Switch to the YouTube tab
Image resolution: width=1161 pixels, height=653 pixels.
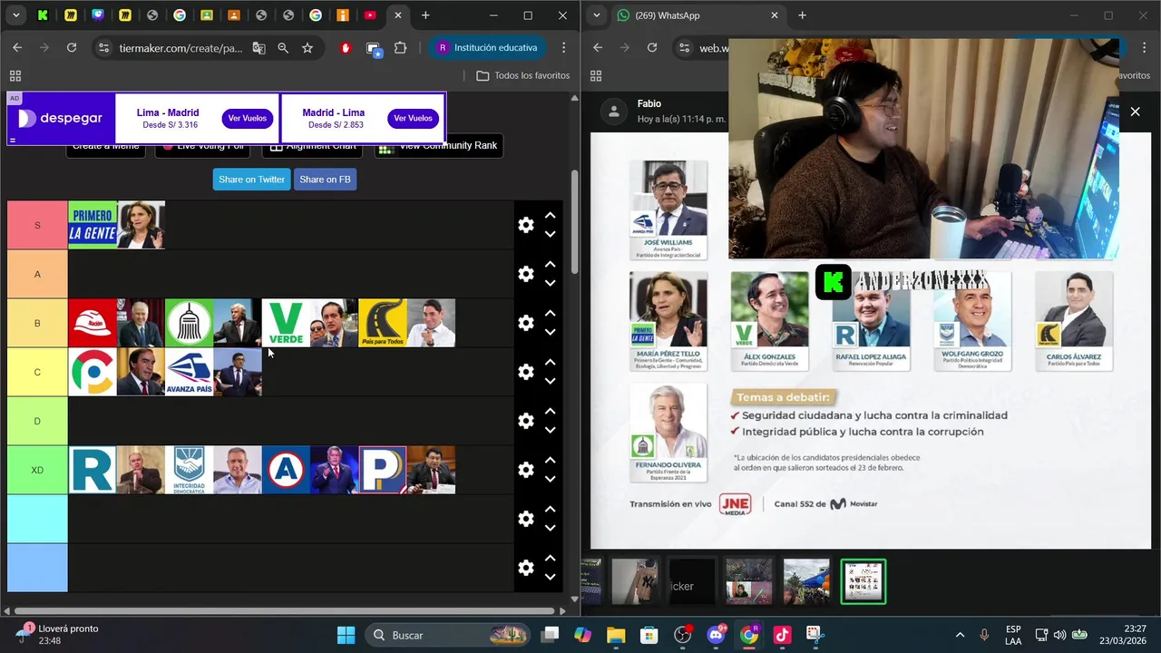(x=369, y=15)
